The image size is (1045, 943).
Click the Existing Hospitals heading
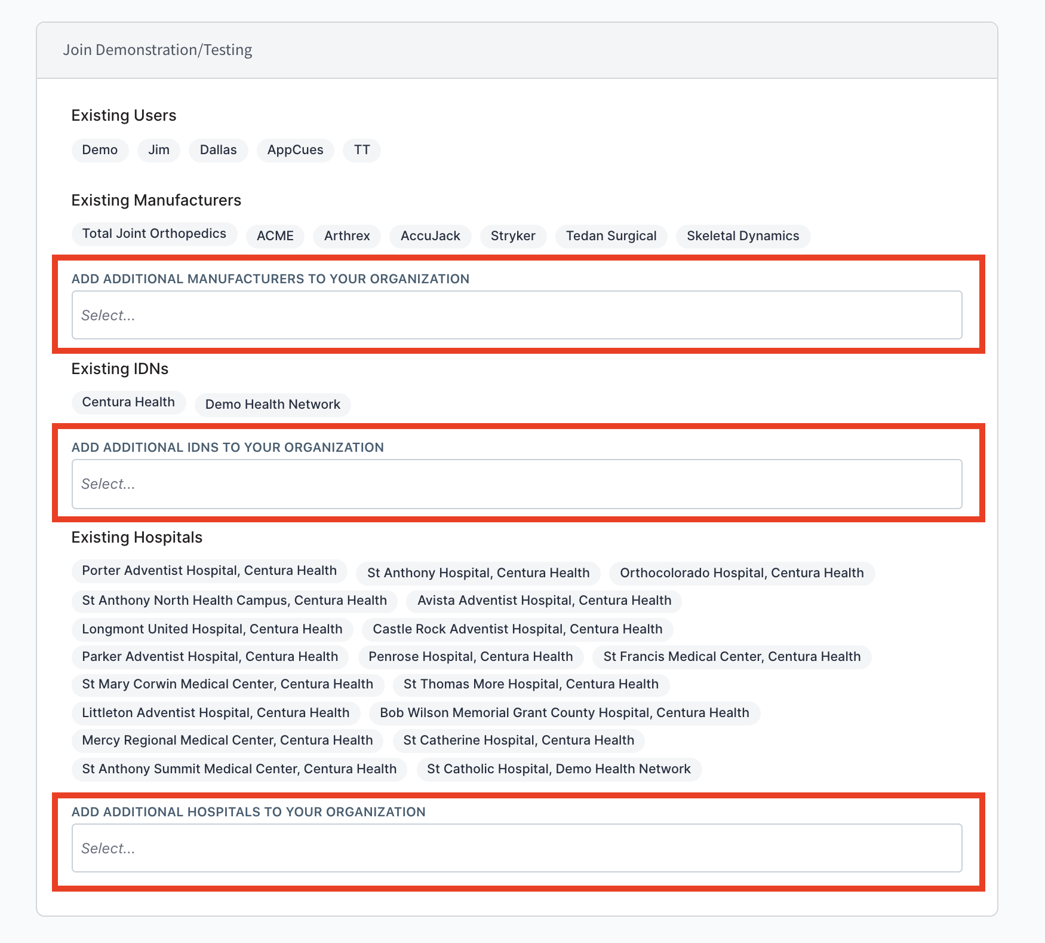click(x=137, y=537)
